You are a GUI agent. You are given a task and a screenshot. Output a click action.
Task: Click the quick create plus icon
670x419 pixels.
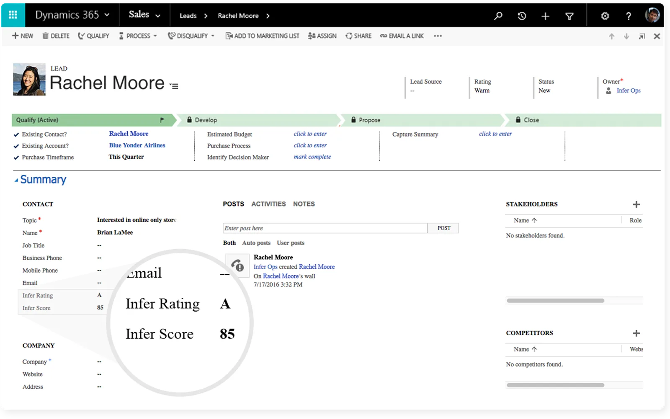pyautogui.click(x=545, y=16)
